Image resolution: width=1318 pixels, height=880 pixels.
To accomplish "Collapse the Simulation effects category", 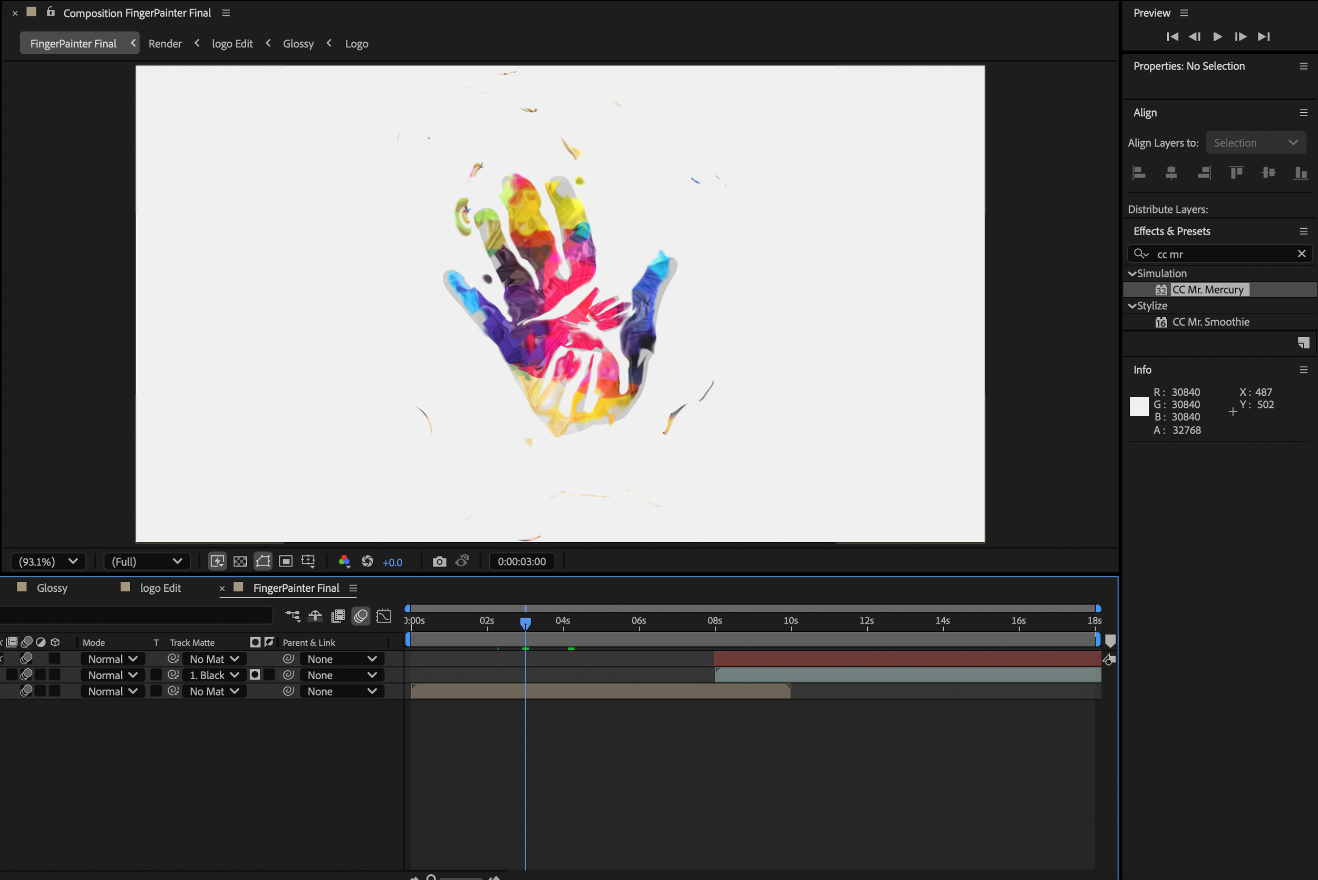I will coord(1132,273).
